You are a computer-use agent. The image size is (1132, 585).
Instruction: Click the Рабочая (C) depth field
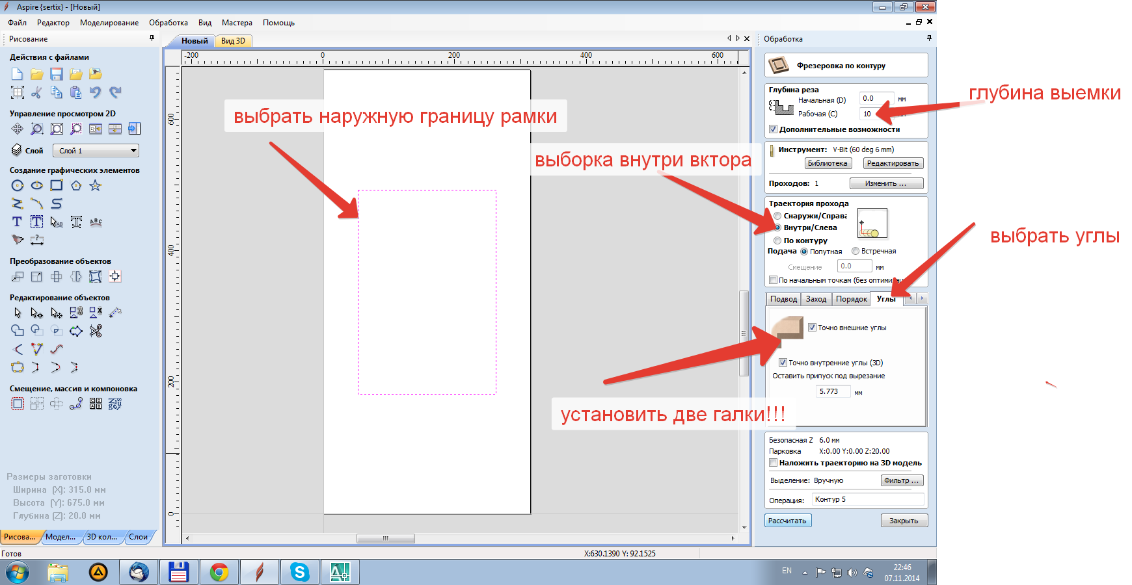876,114
